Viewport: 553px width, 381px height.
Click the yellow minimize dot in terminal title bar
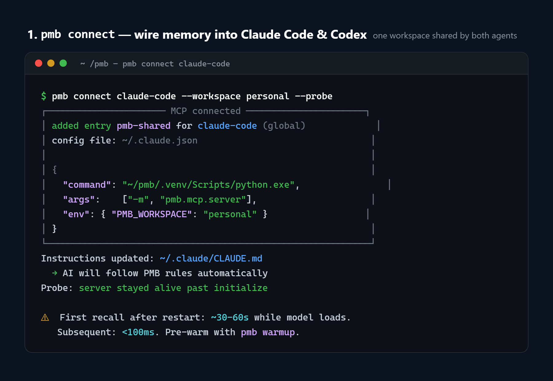click(x=51, y=63)
